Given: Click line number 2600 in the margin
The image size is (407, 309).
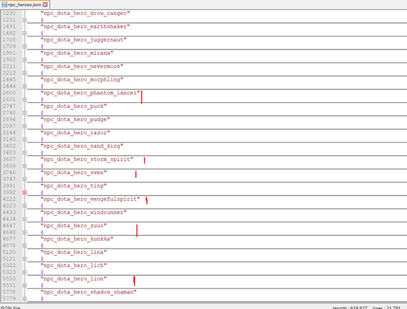Looking at the screenshot, I should pos(9,93).
